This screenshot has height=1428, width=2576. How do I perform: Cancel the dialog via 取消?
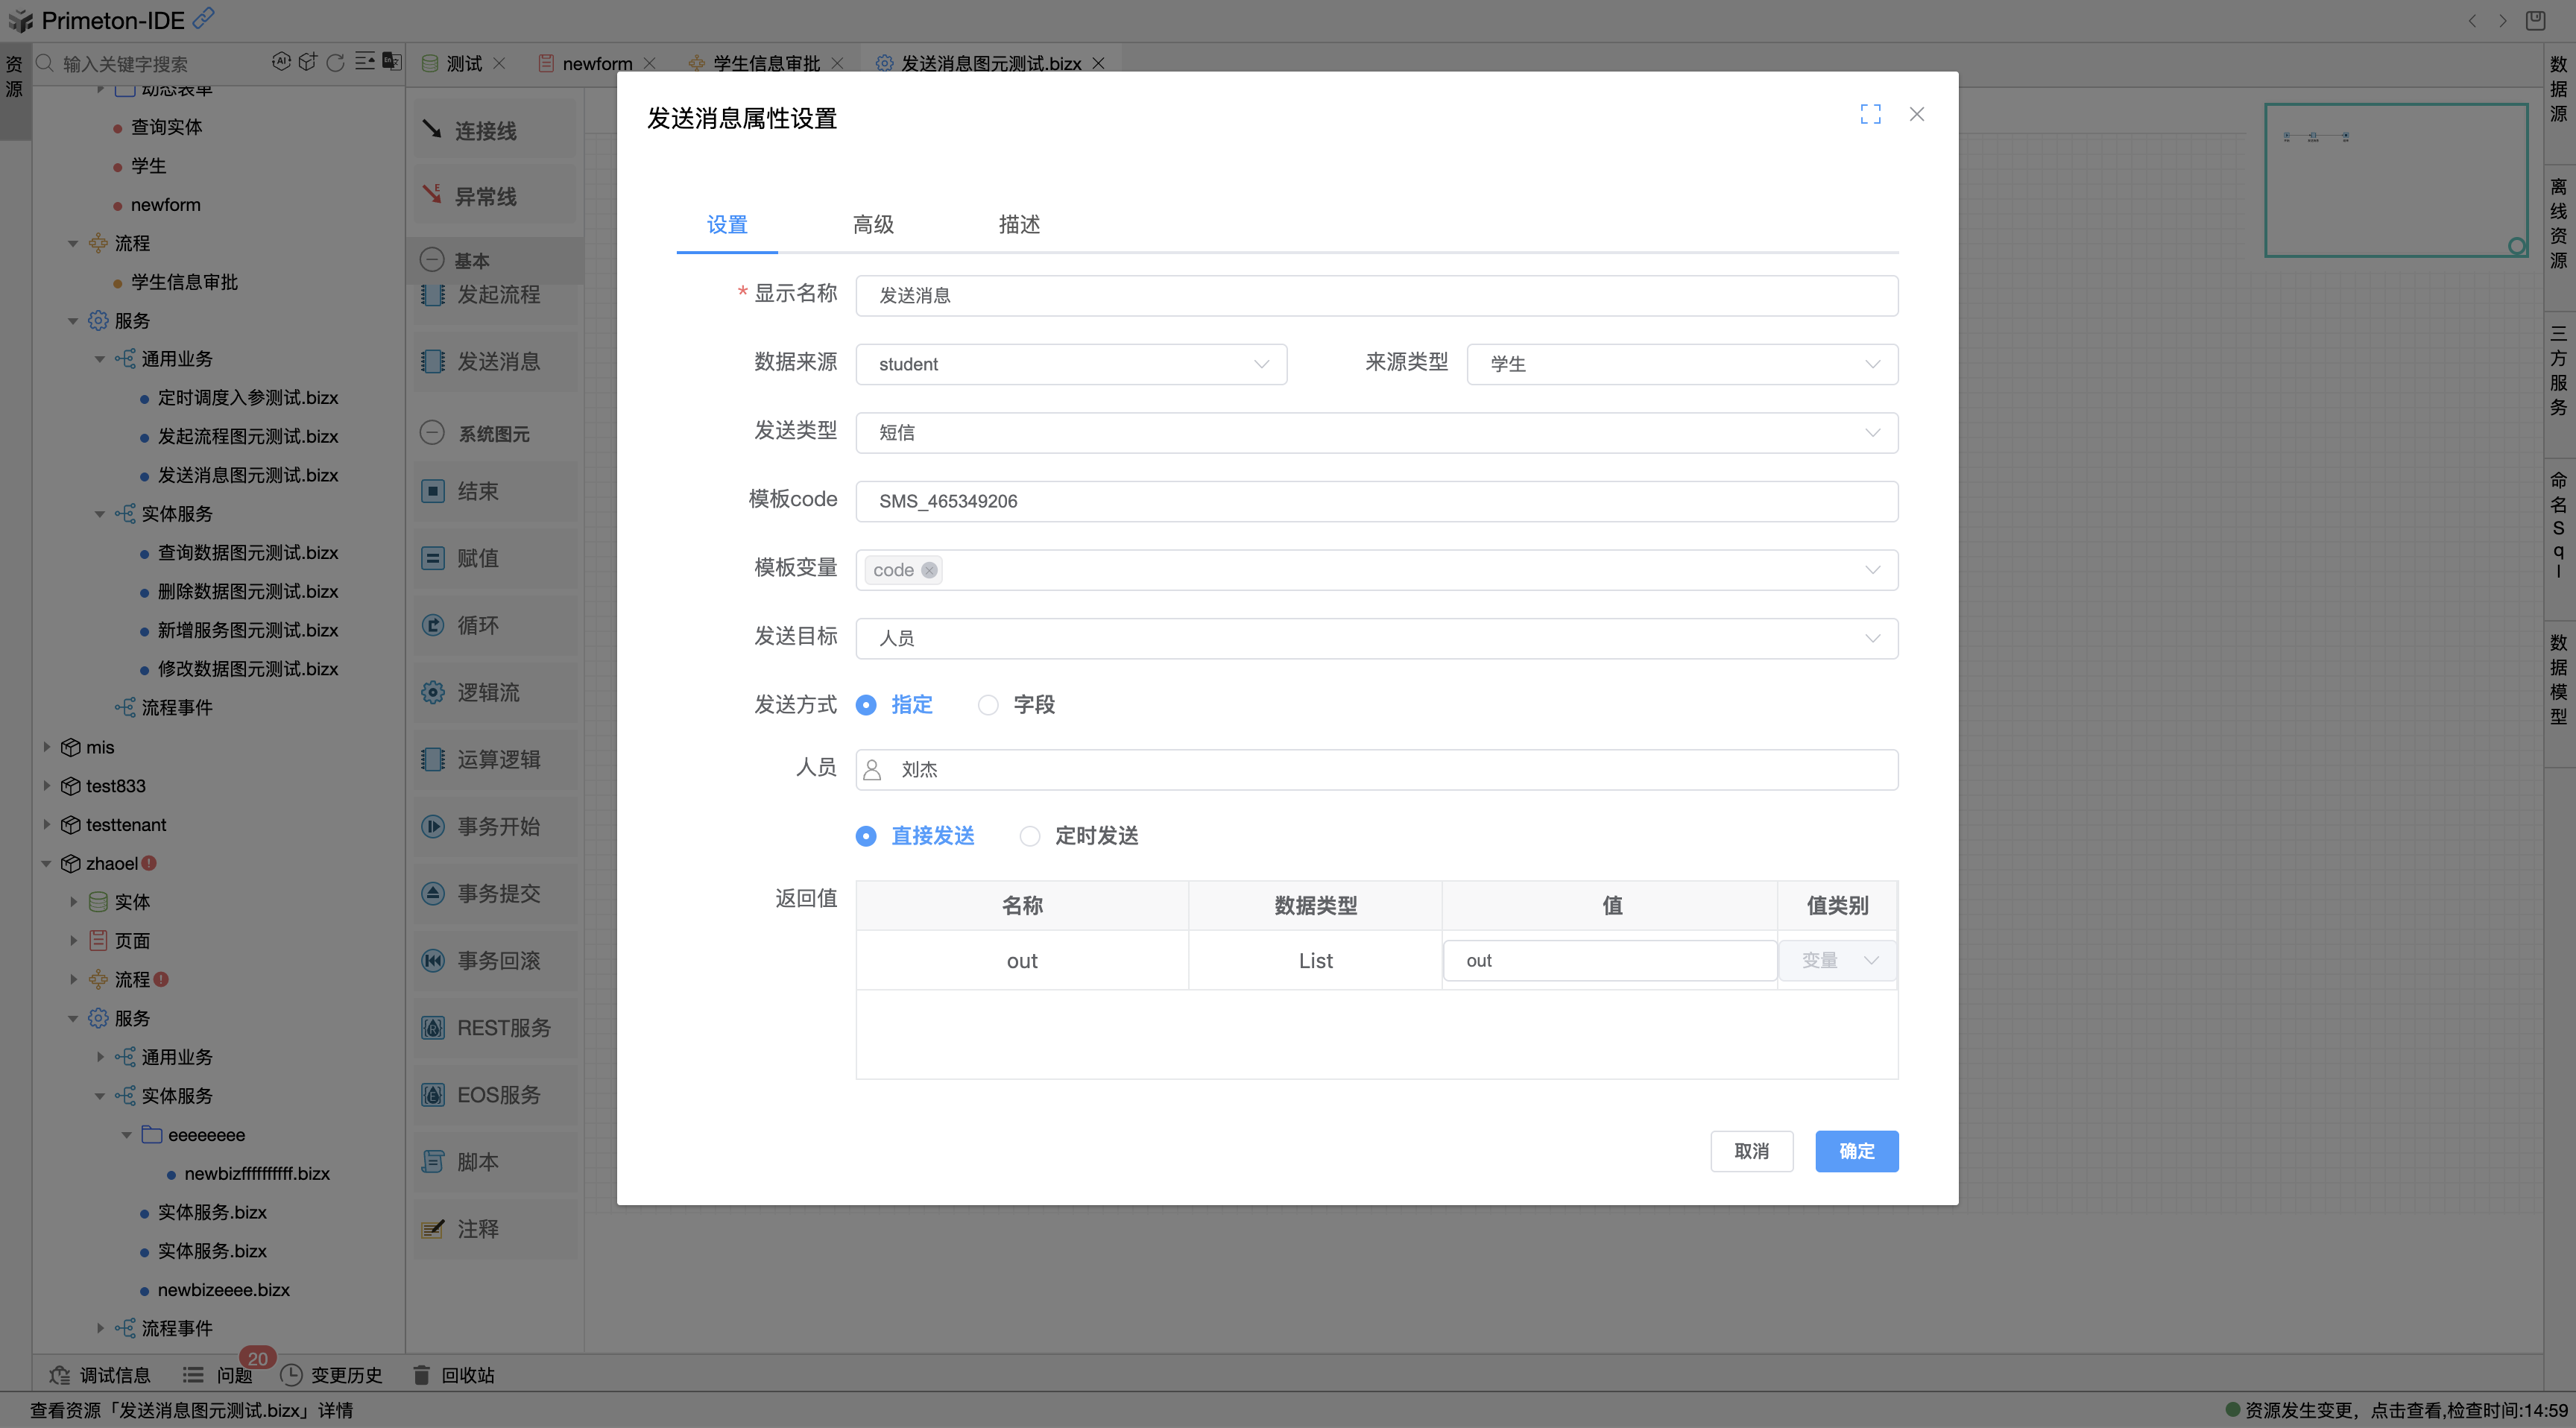[x=1751, y=1151]
